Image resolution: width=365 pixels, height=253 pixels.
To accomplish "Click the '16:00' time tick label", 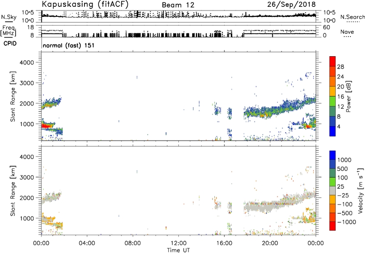I will pos(224,243).
